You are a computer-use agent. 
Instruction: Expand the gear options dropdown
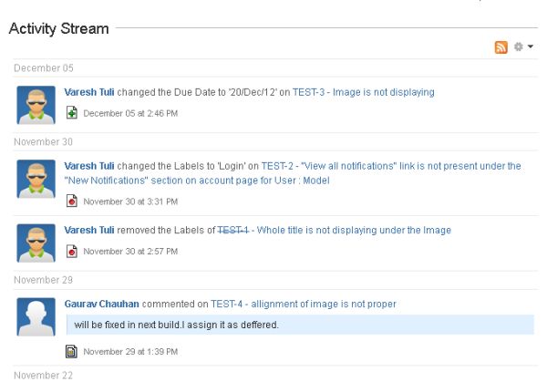[521, 46]
